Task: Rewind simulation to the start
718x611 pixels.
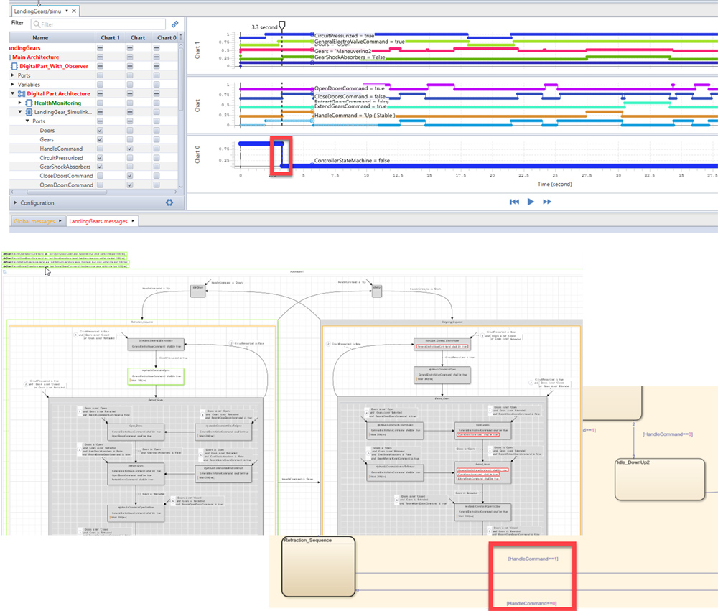Action: [514, 202]
